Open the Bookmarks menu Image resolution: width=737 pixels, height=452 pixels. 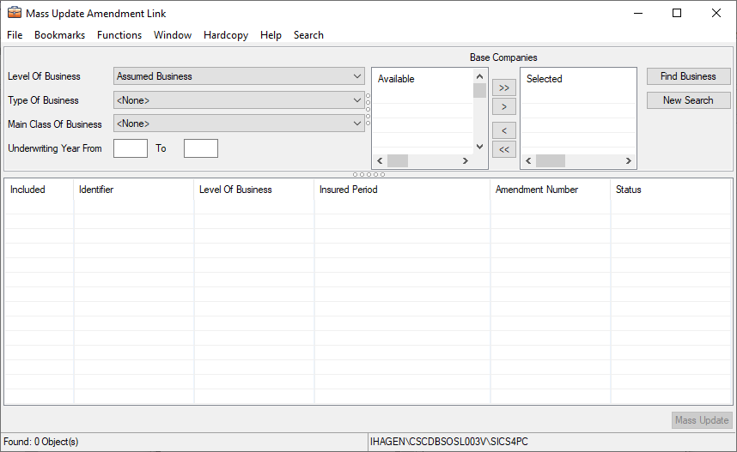(59, 35)
